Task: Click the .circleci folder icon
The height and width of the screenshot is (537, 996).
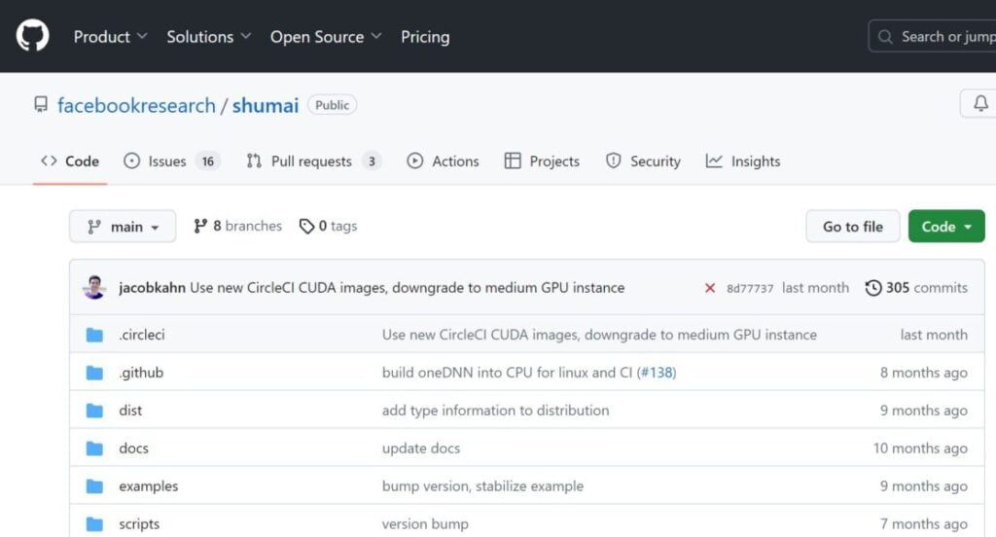Action: [x=94, y=335]
